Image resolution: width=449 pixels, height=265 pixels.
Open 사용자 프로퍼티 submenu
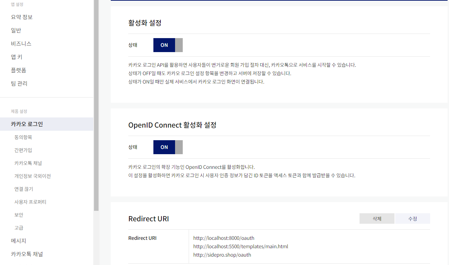click(x=30, y=202)
